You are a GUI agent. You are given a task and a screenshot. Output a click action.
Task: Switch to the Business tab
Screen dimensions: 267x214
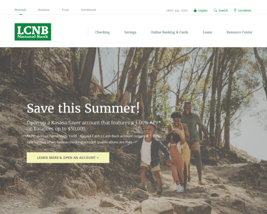click(x=44, y=10)
